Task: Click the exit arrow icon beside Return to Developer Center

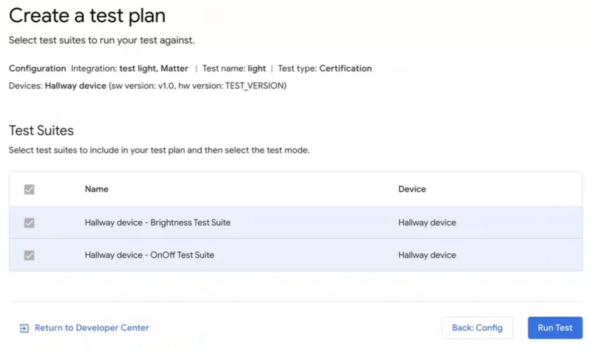Action: click(x=24, y=328)
